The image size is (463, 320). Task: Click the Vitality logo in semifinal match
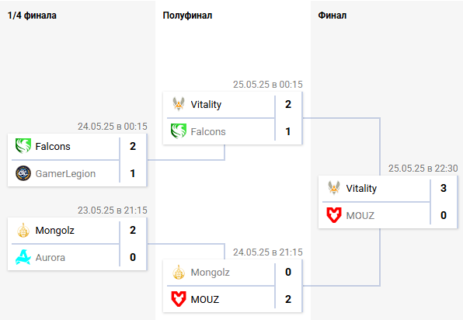tap(179, 104)
